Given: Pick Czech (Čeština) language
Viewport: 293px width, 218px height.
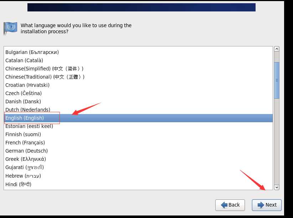Looking at the screenshot, I should pyautogui.click(x=138, y=93).
